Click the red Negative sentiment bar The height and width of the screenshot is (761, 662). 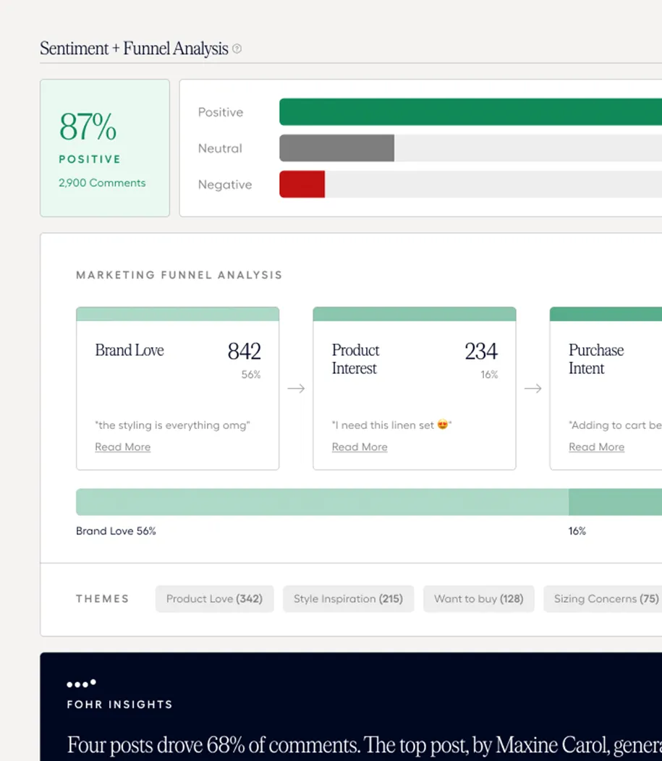(x=302, y=184)
